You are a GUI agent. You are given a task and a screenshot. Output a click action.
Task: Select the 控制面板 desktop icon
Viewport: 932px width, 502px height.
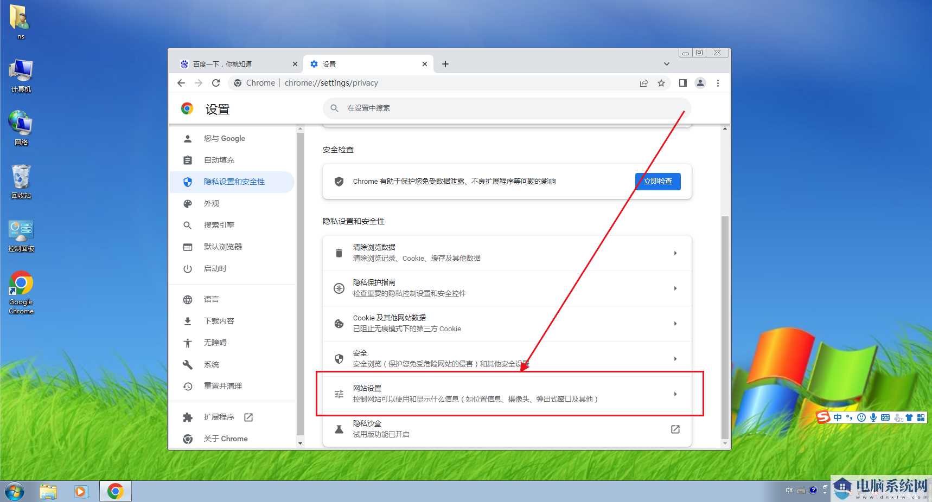click(x=21, y=236)
